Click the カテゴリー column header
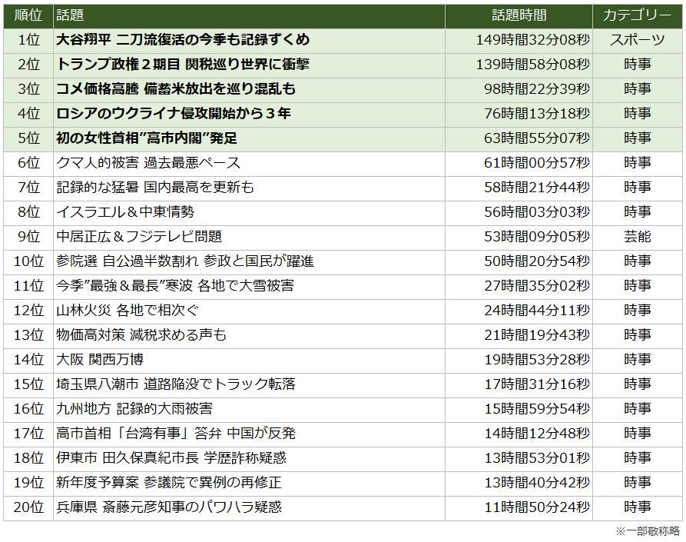The width and height of the screenshot is (686, 542). [637, 15]
